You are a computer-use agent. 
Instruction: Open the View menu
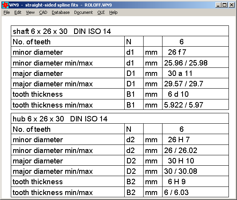click(x=30, y=12)
